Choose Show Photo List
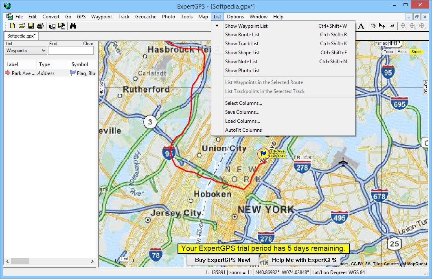Image resolution: width=432 pixels, height=279 pixels. (x=283, y=71)
